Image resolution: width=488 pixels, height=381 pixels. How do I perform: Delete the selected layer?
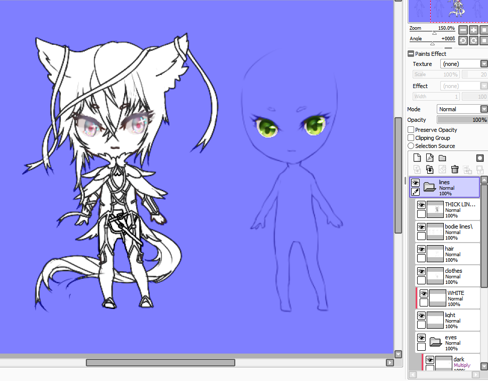click(x=455, y=169)
